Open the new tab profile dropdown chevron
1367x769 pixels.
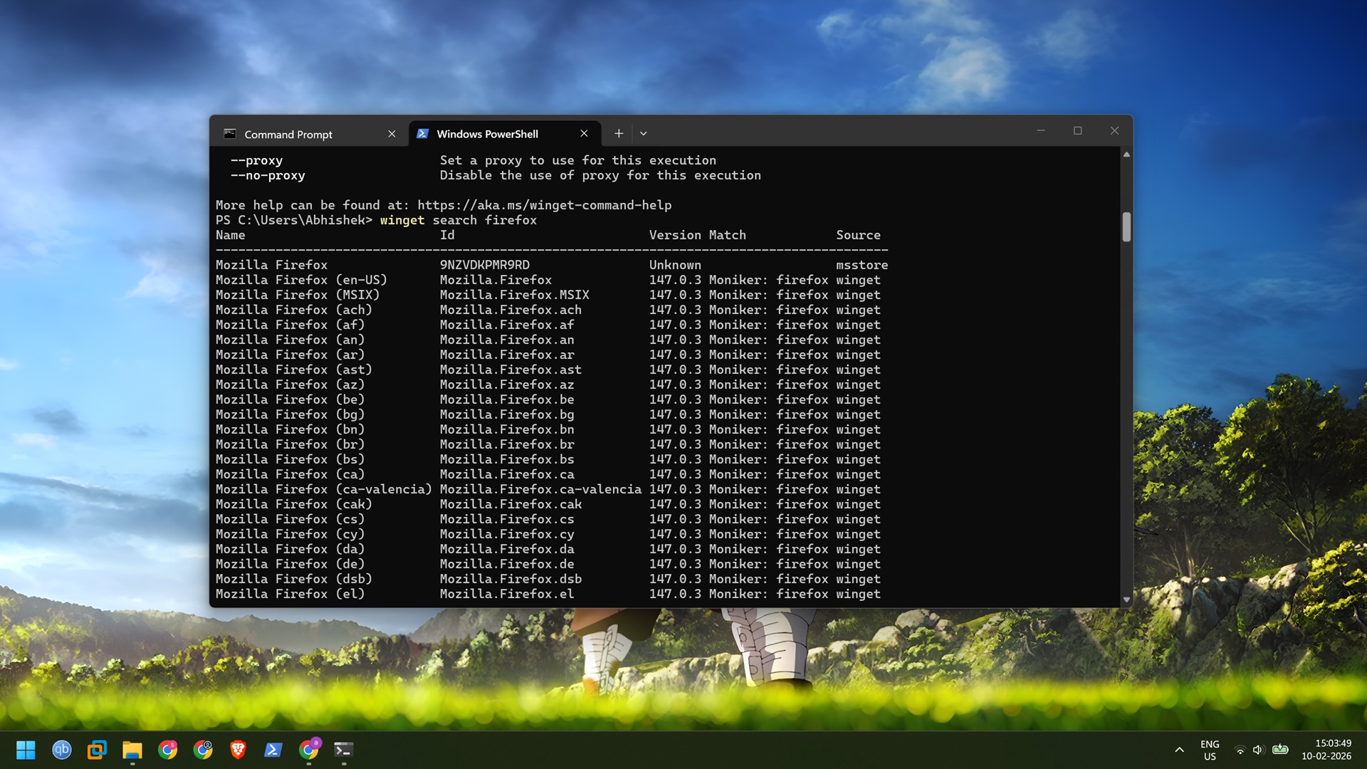[643, 133]
